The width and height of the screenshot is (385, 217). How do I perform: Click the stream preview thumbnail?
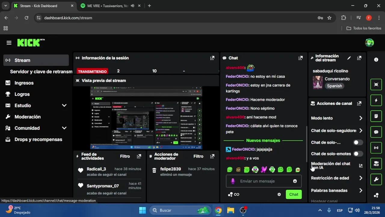pos(146,118)
